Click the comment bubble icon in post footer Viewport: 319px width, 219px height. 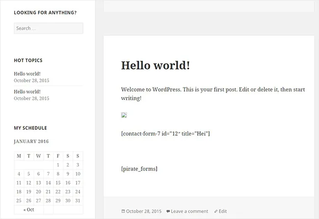[x=168, y=212]
